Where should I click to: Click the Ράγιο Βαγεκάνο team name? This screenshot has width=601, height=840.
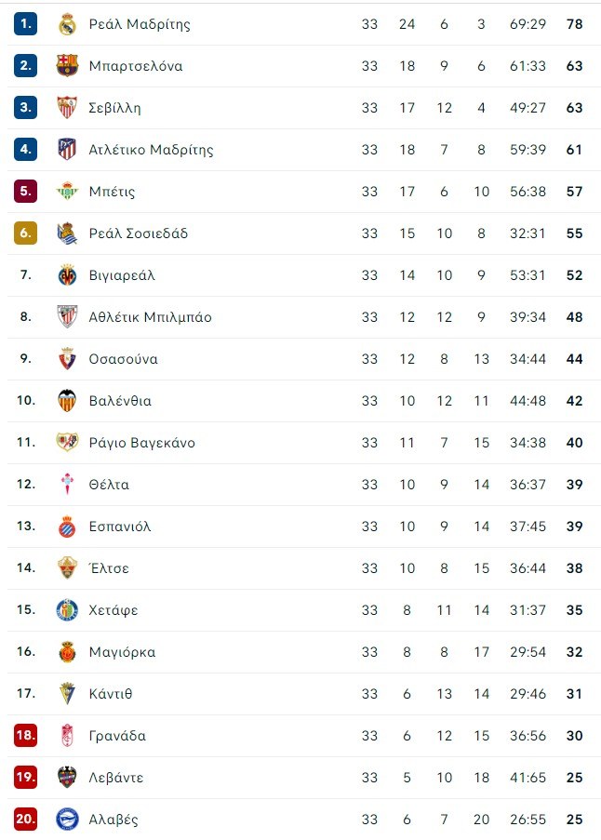click(142, 443)
